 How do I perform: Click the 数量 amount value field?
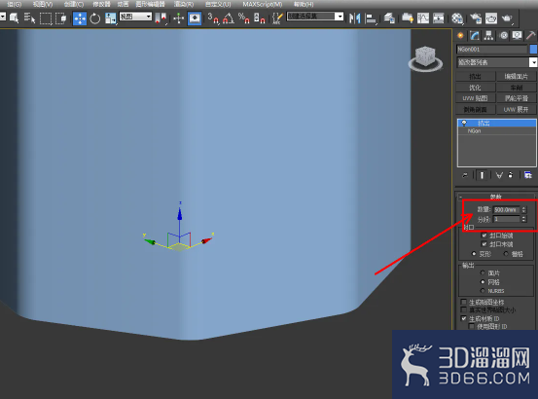[507, 209]
